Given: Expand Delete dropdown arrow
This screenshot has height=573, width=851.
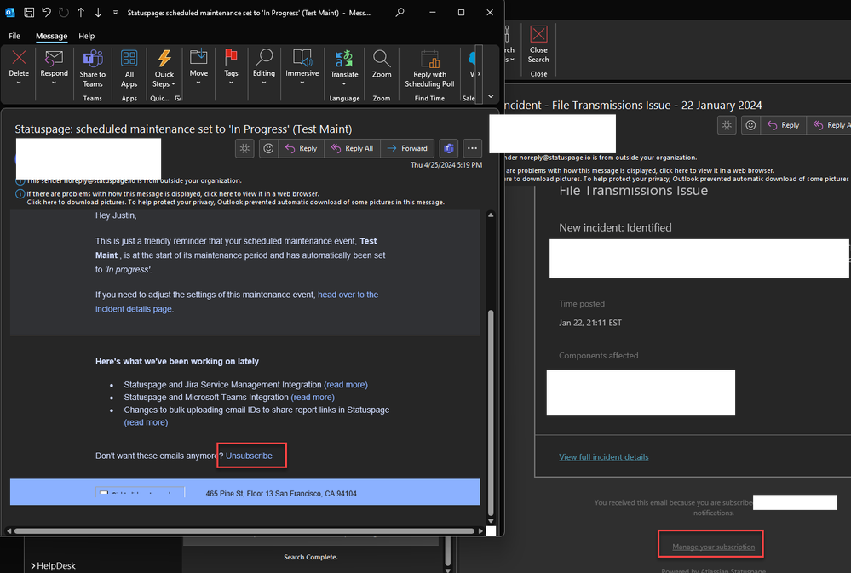Looking at the screenshot, I should pos(19,83).
